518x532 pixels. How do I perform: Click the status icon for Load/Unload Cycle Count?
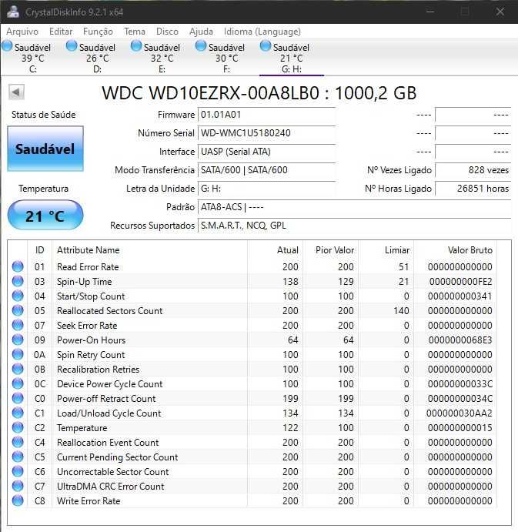[18, 413]
